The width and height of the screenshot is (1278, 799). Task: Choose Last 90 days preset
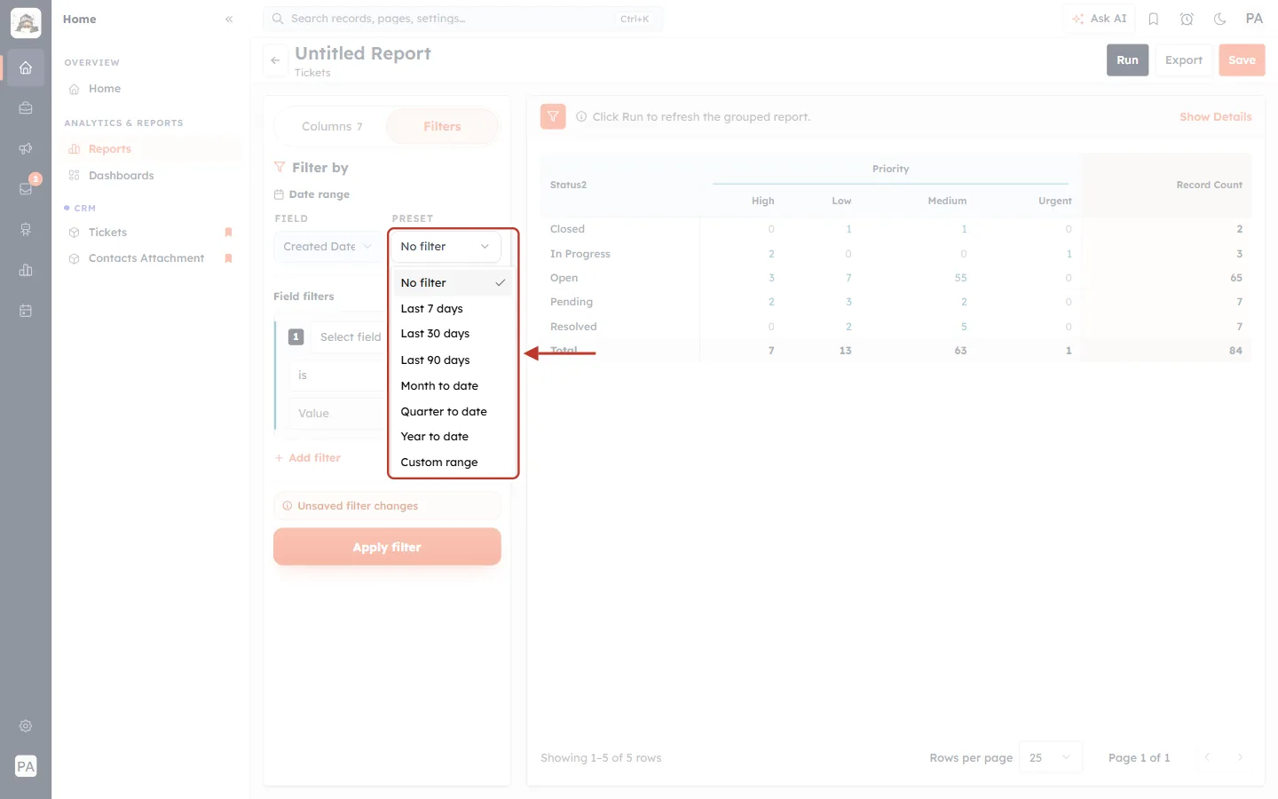(454, 360)
